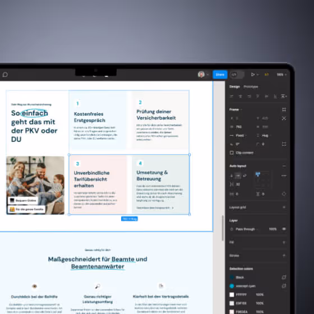Click the Black colour style swatch
Image resolution: width=314 pixels, height=314 pixels.
tap(232, 278)
